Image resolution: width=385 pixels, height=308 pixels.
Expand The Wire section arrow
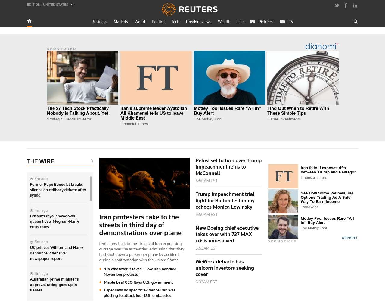pyautogui.click(x=92, y=161)
